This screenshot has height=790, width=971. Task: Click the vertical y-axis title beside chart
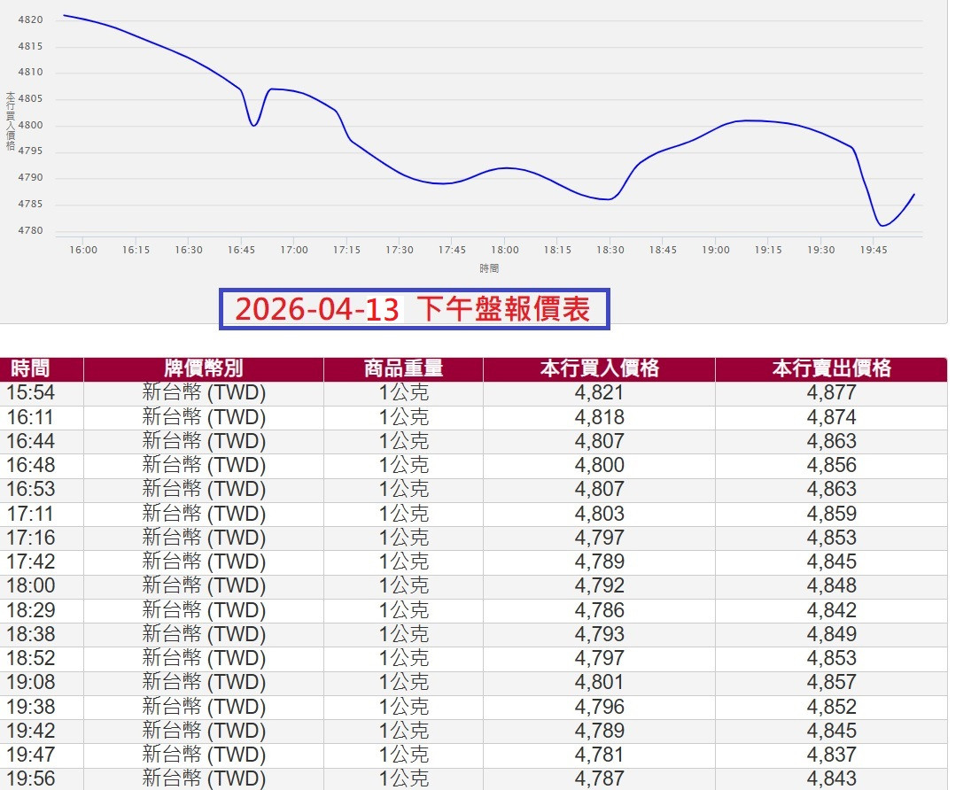pyautogui.click(x=11, y=120)
